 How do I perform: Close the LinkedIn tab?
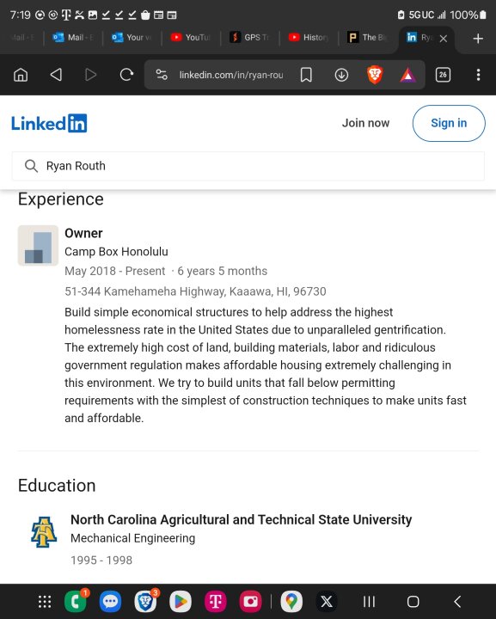click(443, 39)
